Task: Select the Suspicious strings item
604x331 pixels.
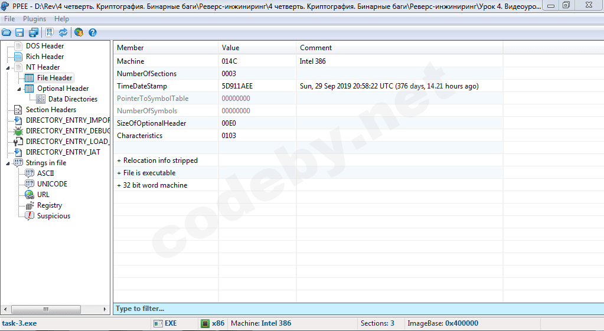Action: tap(54, 216)
